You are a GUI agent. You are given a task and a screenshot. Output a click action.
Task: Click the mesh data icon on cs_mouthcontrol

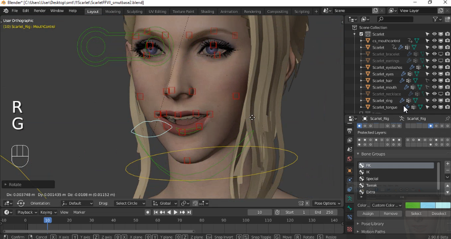tap(416, 41)
